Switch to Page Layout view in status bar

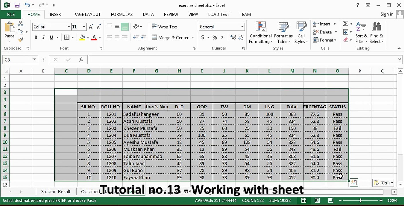317,201
